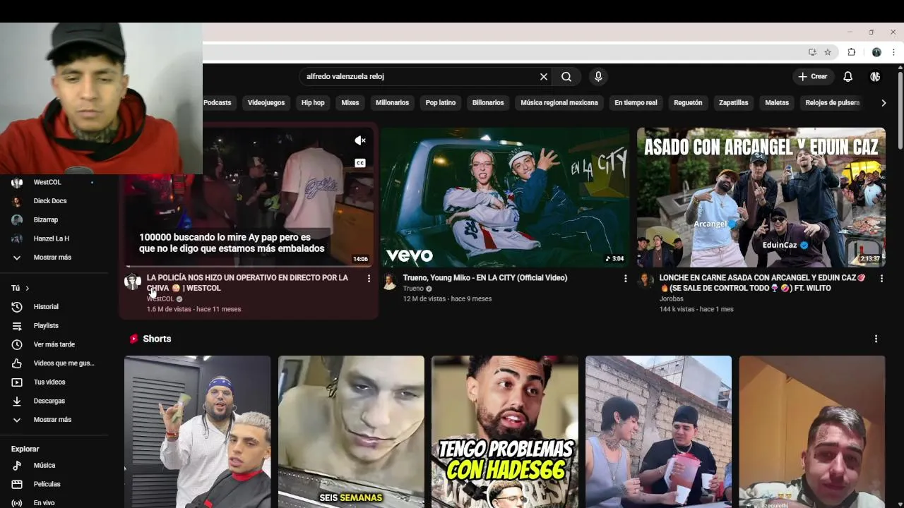Image resolution: width=904 pixels, height=508 pixels.
Task: Click the magnifier search button
Action: point(566,77)
